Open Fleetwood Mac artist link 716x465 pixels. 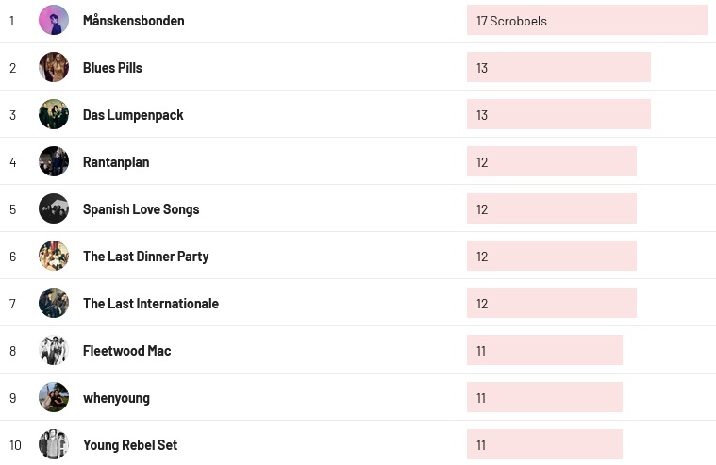pyautogui.click(x=126, y=351)
